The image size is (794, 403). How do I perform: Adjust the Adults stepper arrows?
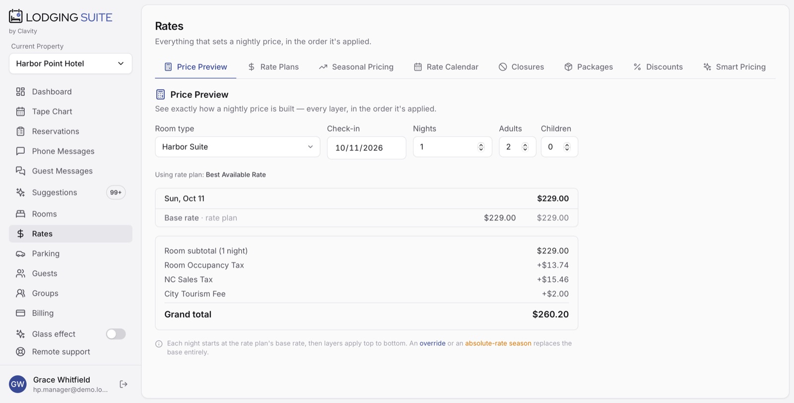[525, 147]
